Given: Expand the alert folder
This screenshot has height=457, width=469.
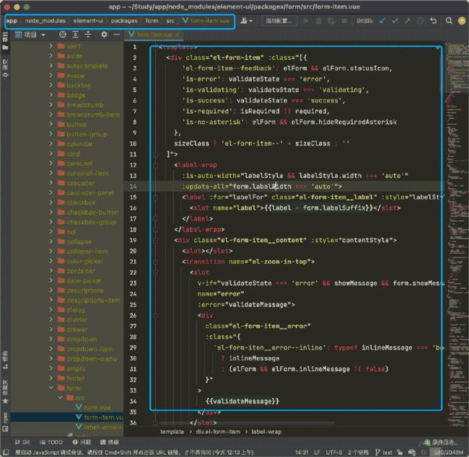Looking at the screenshot, I should 51,45.
